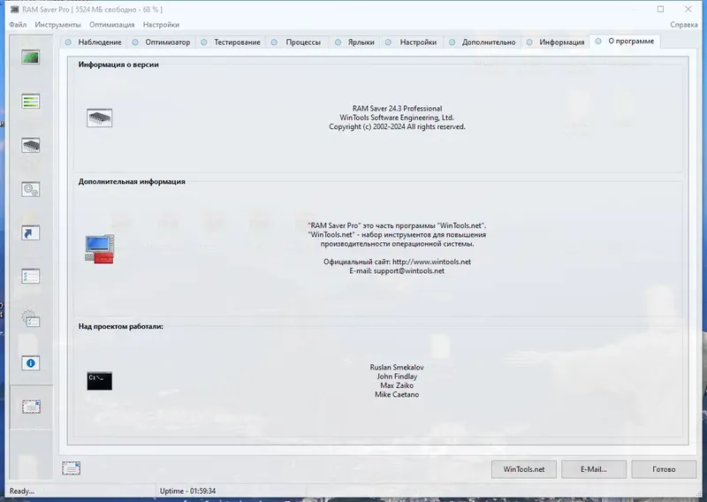This screenshot has width=707, height=502.
Task: Open the gears processes sidebar icon
Action: pos(31,189)
